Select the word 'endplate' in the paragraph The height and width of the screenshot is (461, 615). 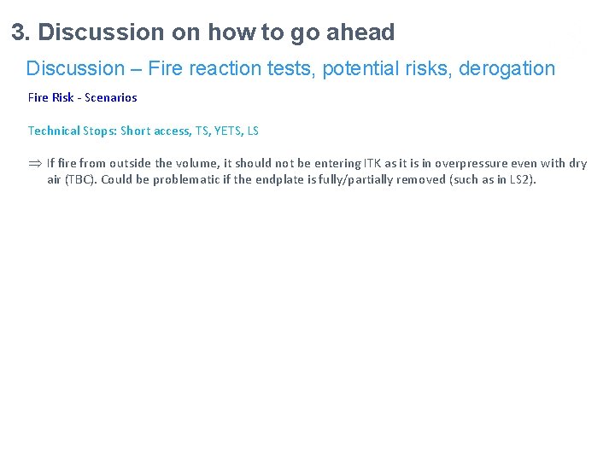pos(279,180)
